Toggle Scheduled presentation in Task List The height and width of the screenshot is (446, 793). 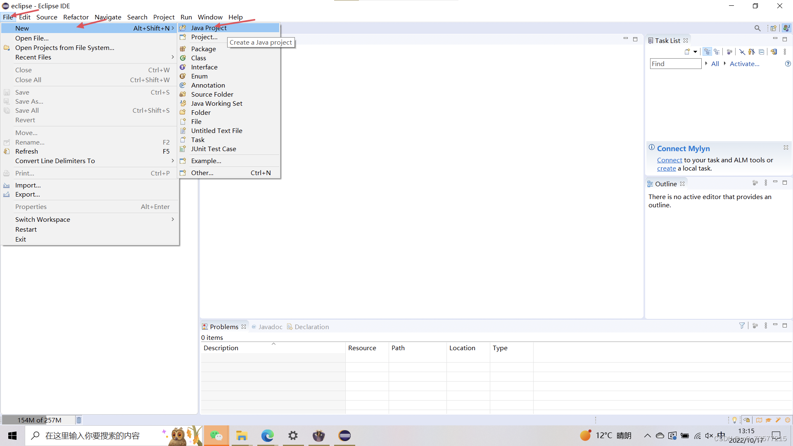click(x=717, y=52)
